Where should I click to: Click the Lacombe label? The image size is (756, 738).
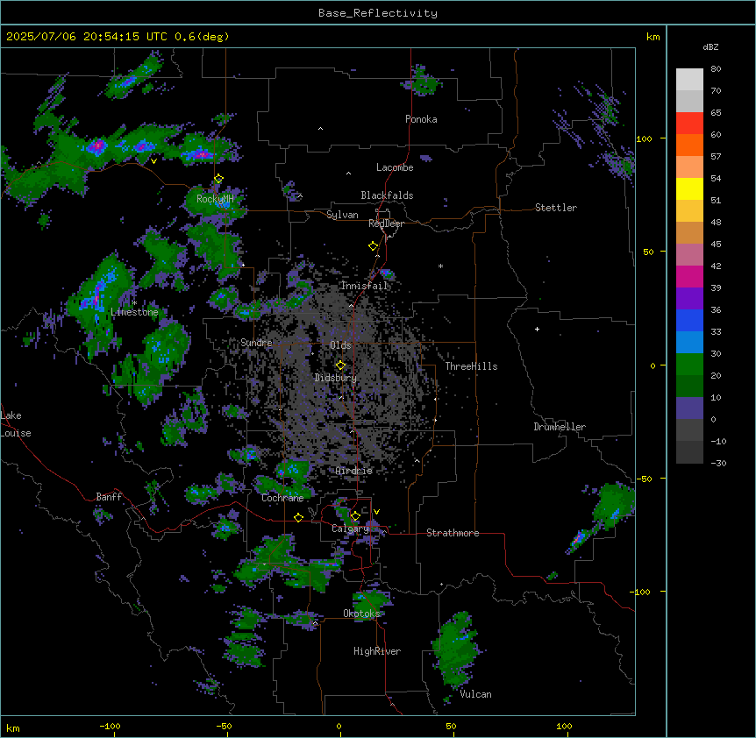[395, 167]
